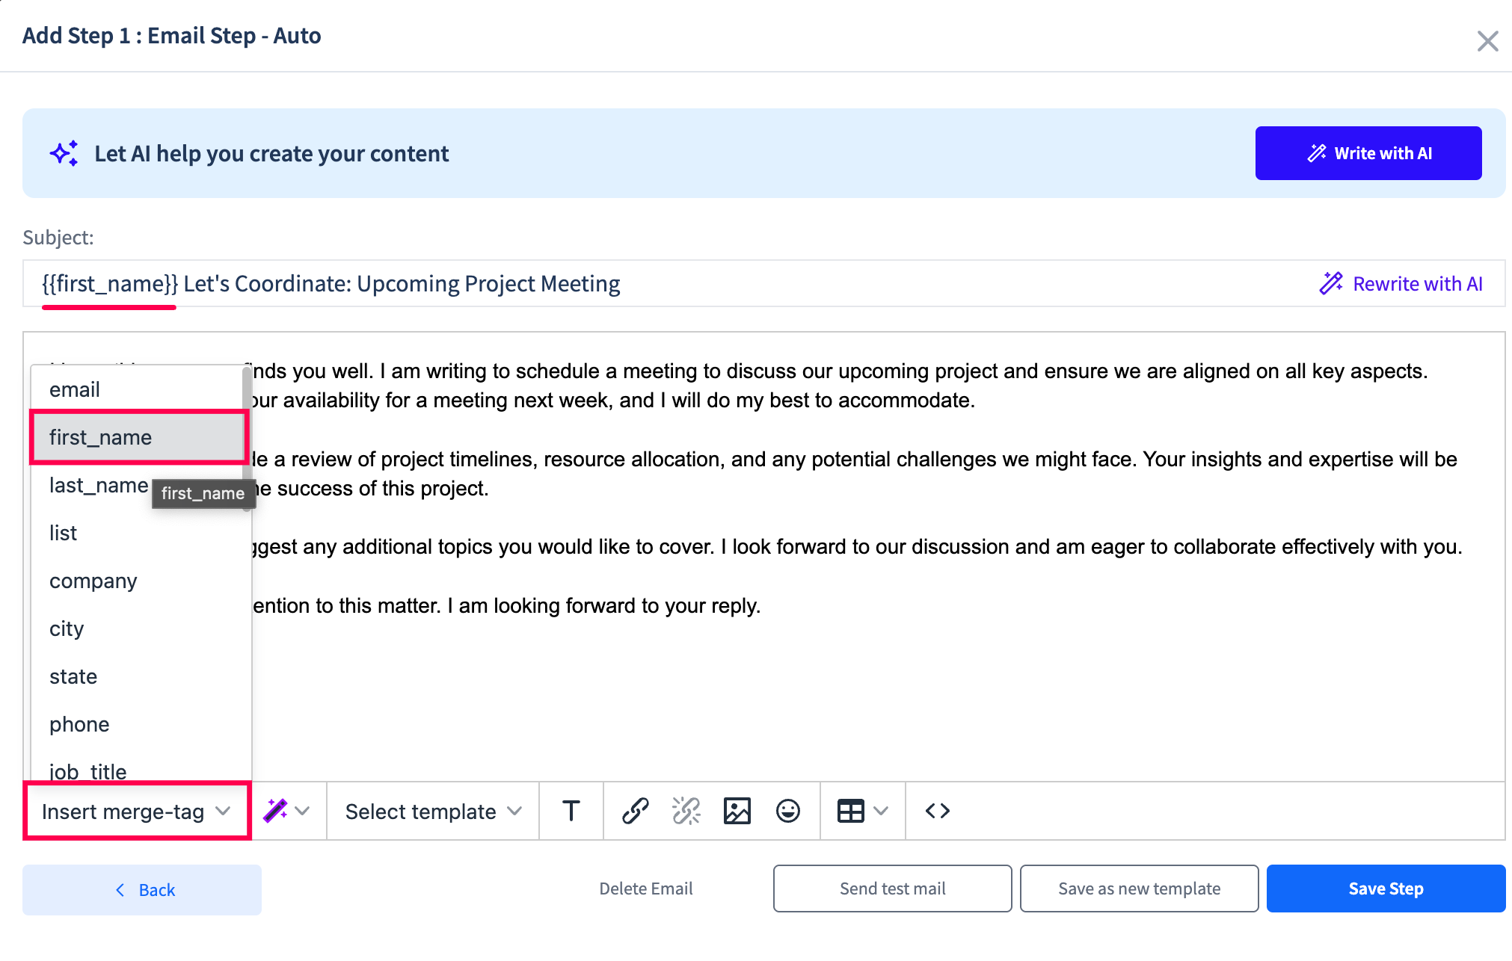Click the text format T icon

pos(571,811)
